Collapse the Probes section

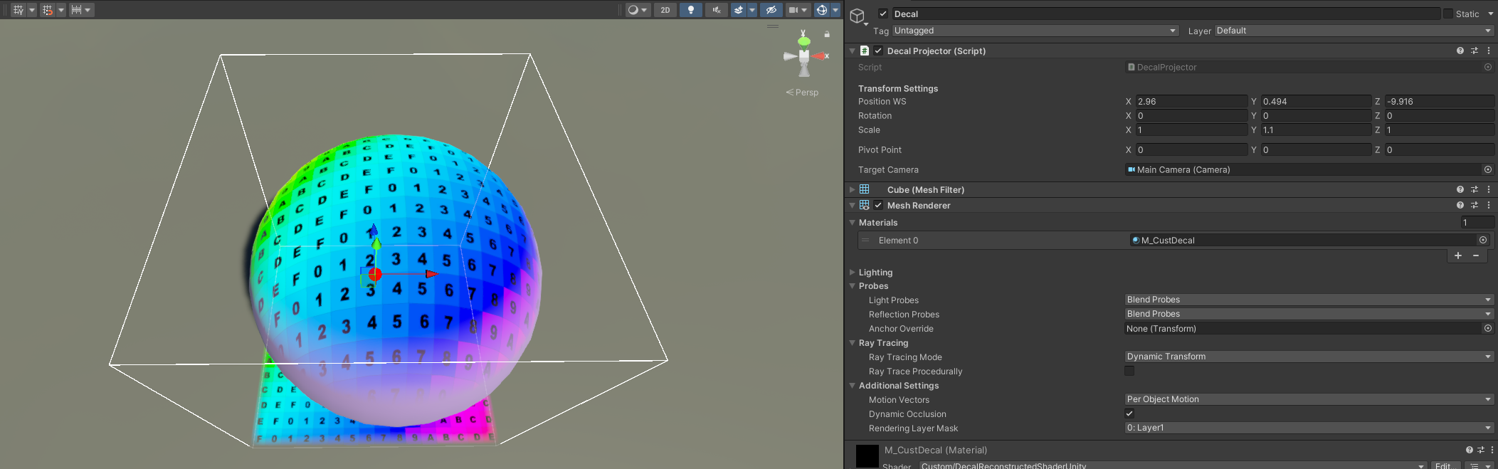tap(853, 286)
